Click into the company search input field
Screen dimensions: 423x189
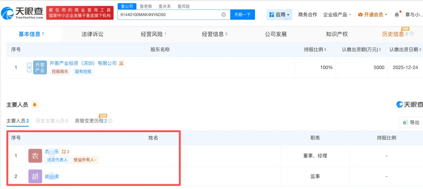[x=168, y=15]
